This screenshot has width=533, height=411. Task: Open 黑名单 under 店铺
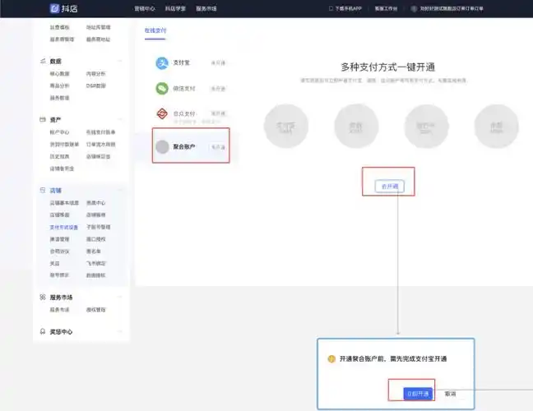[94, 252]
